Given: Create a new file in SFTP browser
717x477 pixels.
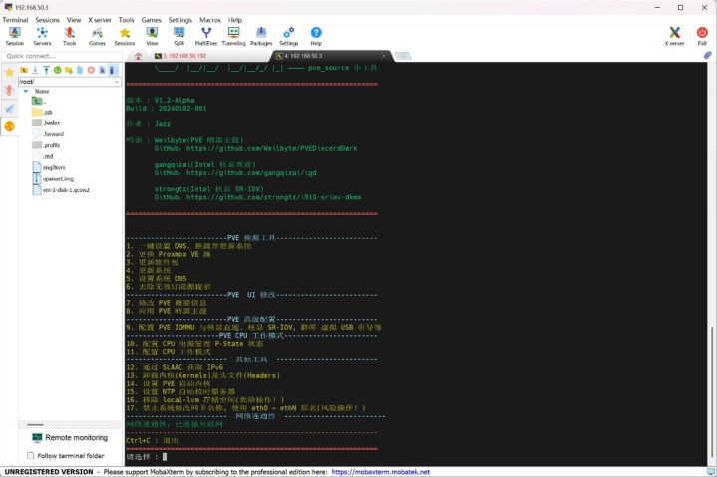Looking at the screenshot, I should (80, 70).
